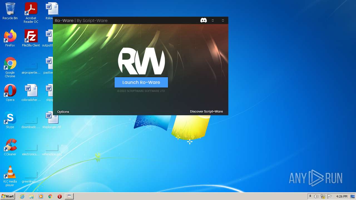Open the Discord icon in Ro-Ware title bar
The width and height of the screenshot is (356, 200).
[204, 20]
